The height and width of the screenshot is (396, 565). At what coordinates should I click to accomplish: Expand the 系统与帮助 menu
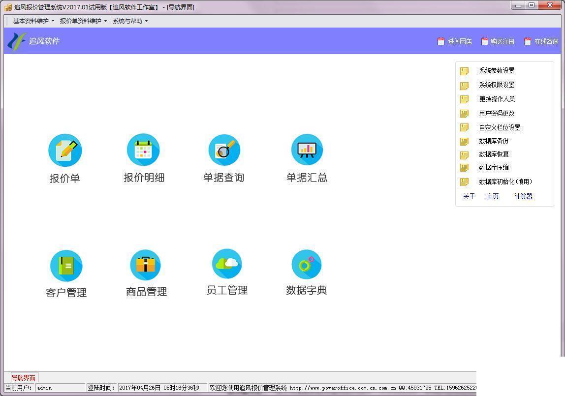click(130, 21)
